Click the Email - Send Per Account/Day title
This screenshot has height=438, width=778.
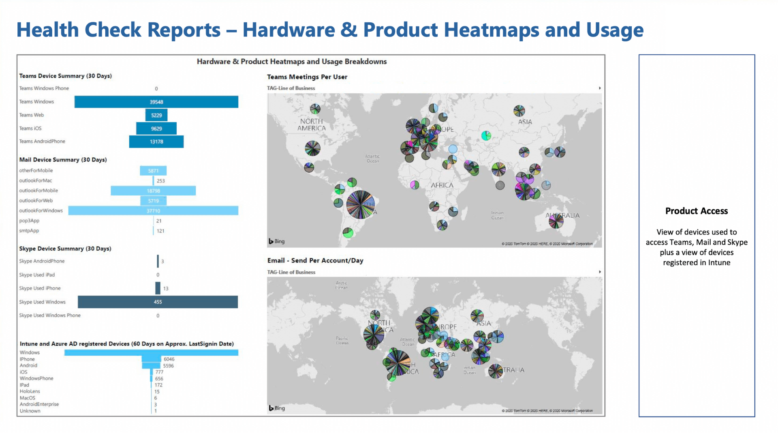pos(315,260)
